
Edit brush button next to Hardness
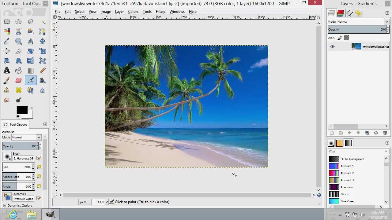[x=39, y=158]
